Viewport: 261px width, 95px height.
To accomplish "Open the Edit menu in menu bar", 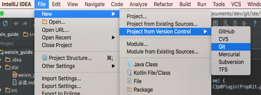I will (56, 4).
